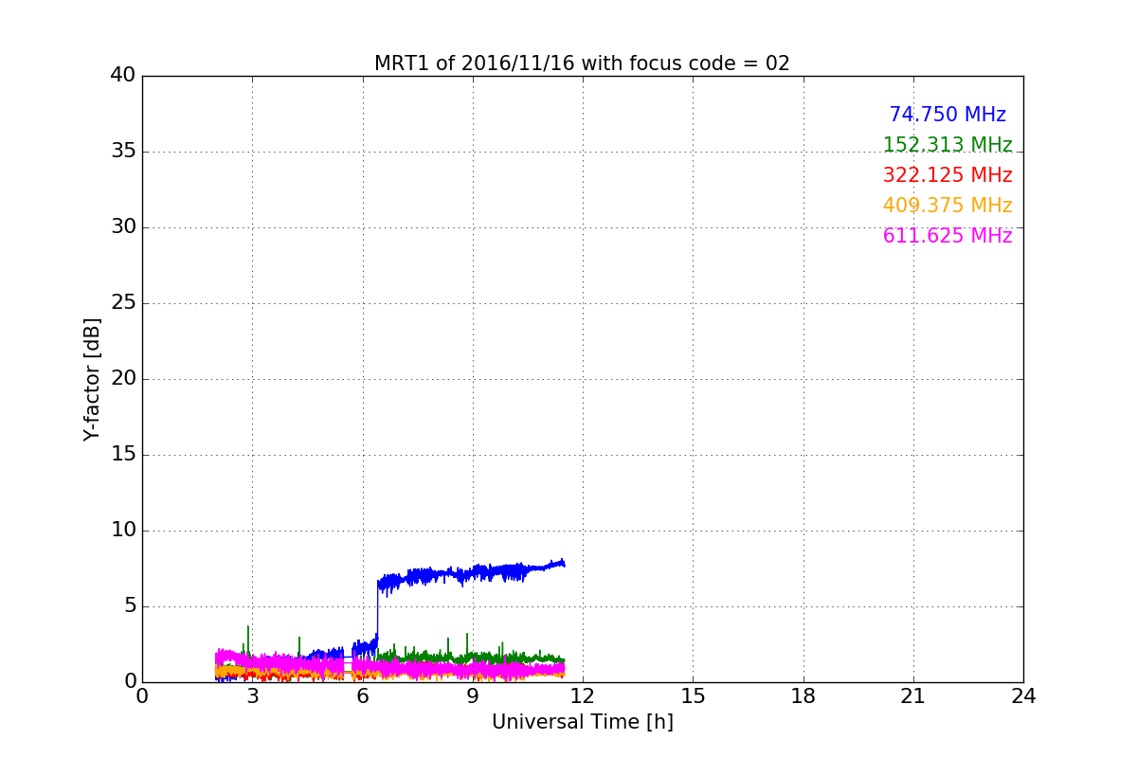Click the x-axis tick label 18
This screenshot has height=758, width=1137.
803,696
